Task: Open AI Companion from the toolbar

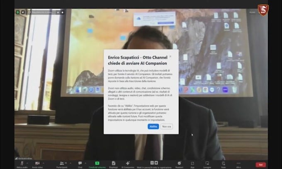Action: point(128,164)
